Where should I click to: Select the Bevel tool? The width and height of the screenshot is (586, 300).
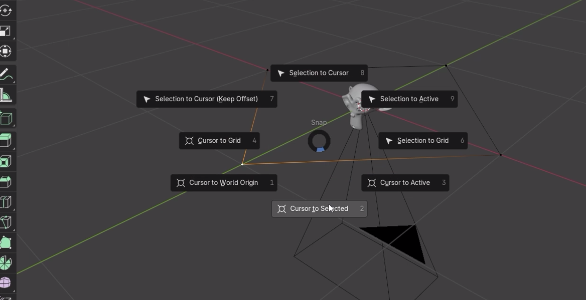tap(6, 182)
